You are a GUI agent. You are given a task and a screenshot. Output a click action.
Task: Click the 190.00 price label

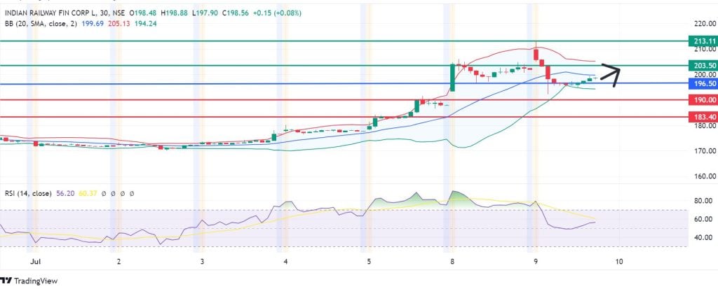pyautogui.click(x=703, y=99)
